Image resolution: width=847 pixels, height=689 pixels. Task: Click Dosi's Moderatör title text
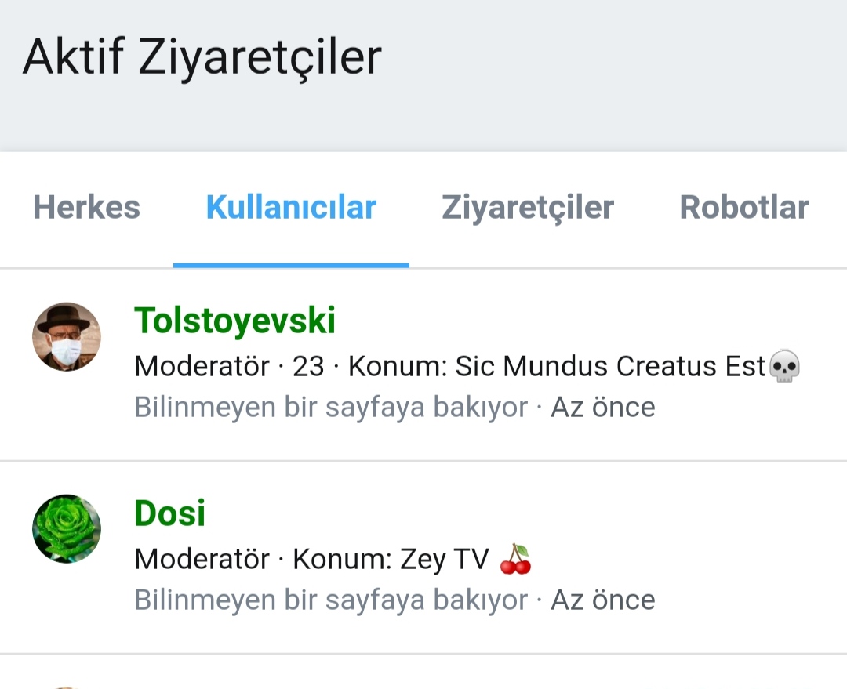202,559
